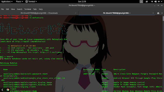This screenshot has width=164, height=92.
Task: Open the Wi-Fi network indicator
Action: click(152, 2)
